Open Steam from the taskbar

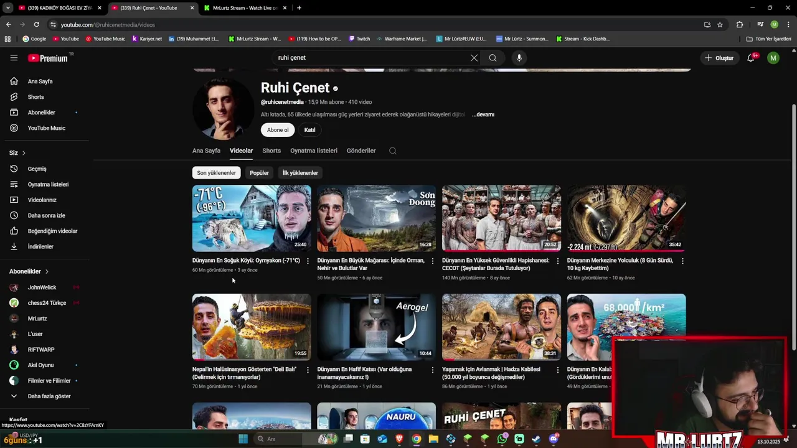pos(536,439)
